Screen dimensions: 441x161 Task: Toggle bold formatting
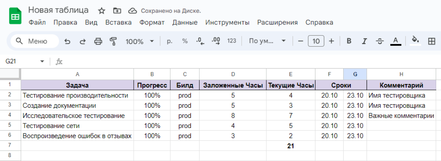coord(349,41)
